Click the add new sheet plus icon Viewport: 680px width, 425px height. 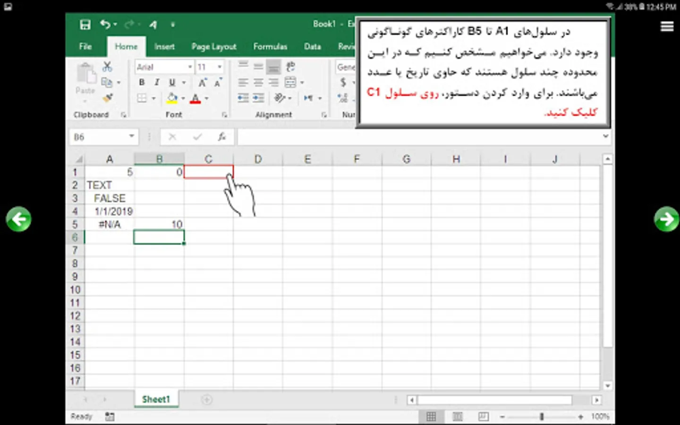pyautogui.click(x=206, y=399)
